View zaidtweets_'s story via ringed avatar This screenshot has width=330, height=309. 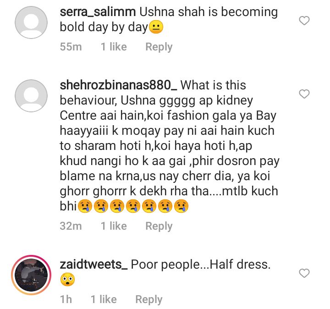point(31,275)
